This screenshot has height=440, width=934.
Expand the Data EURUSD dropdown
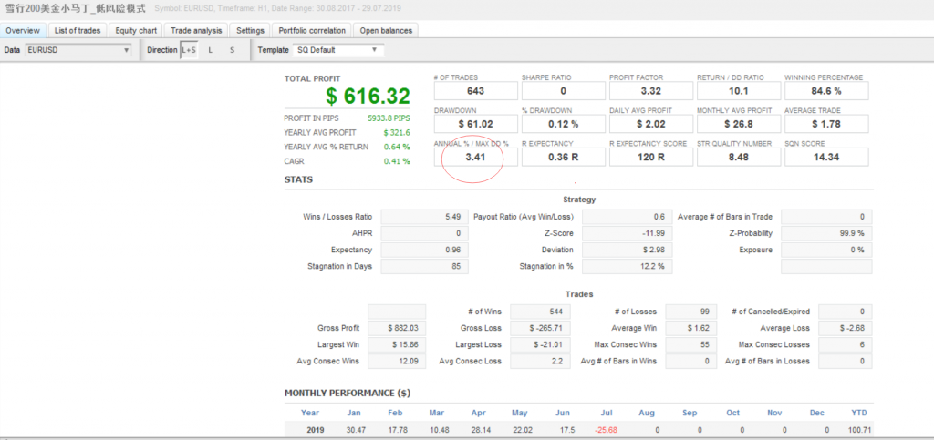pyautogui.click(x=79, y=50)
